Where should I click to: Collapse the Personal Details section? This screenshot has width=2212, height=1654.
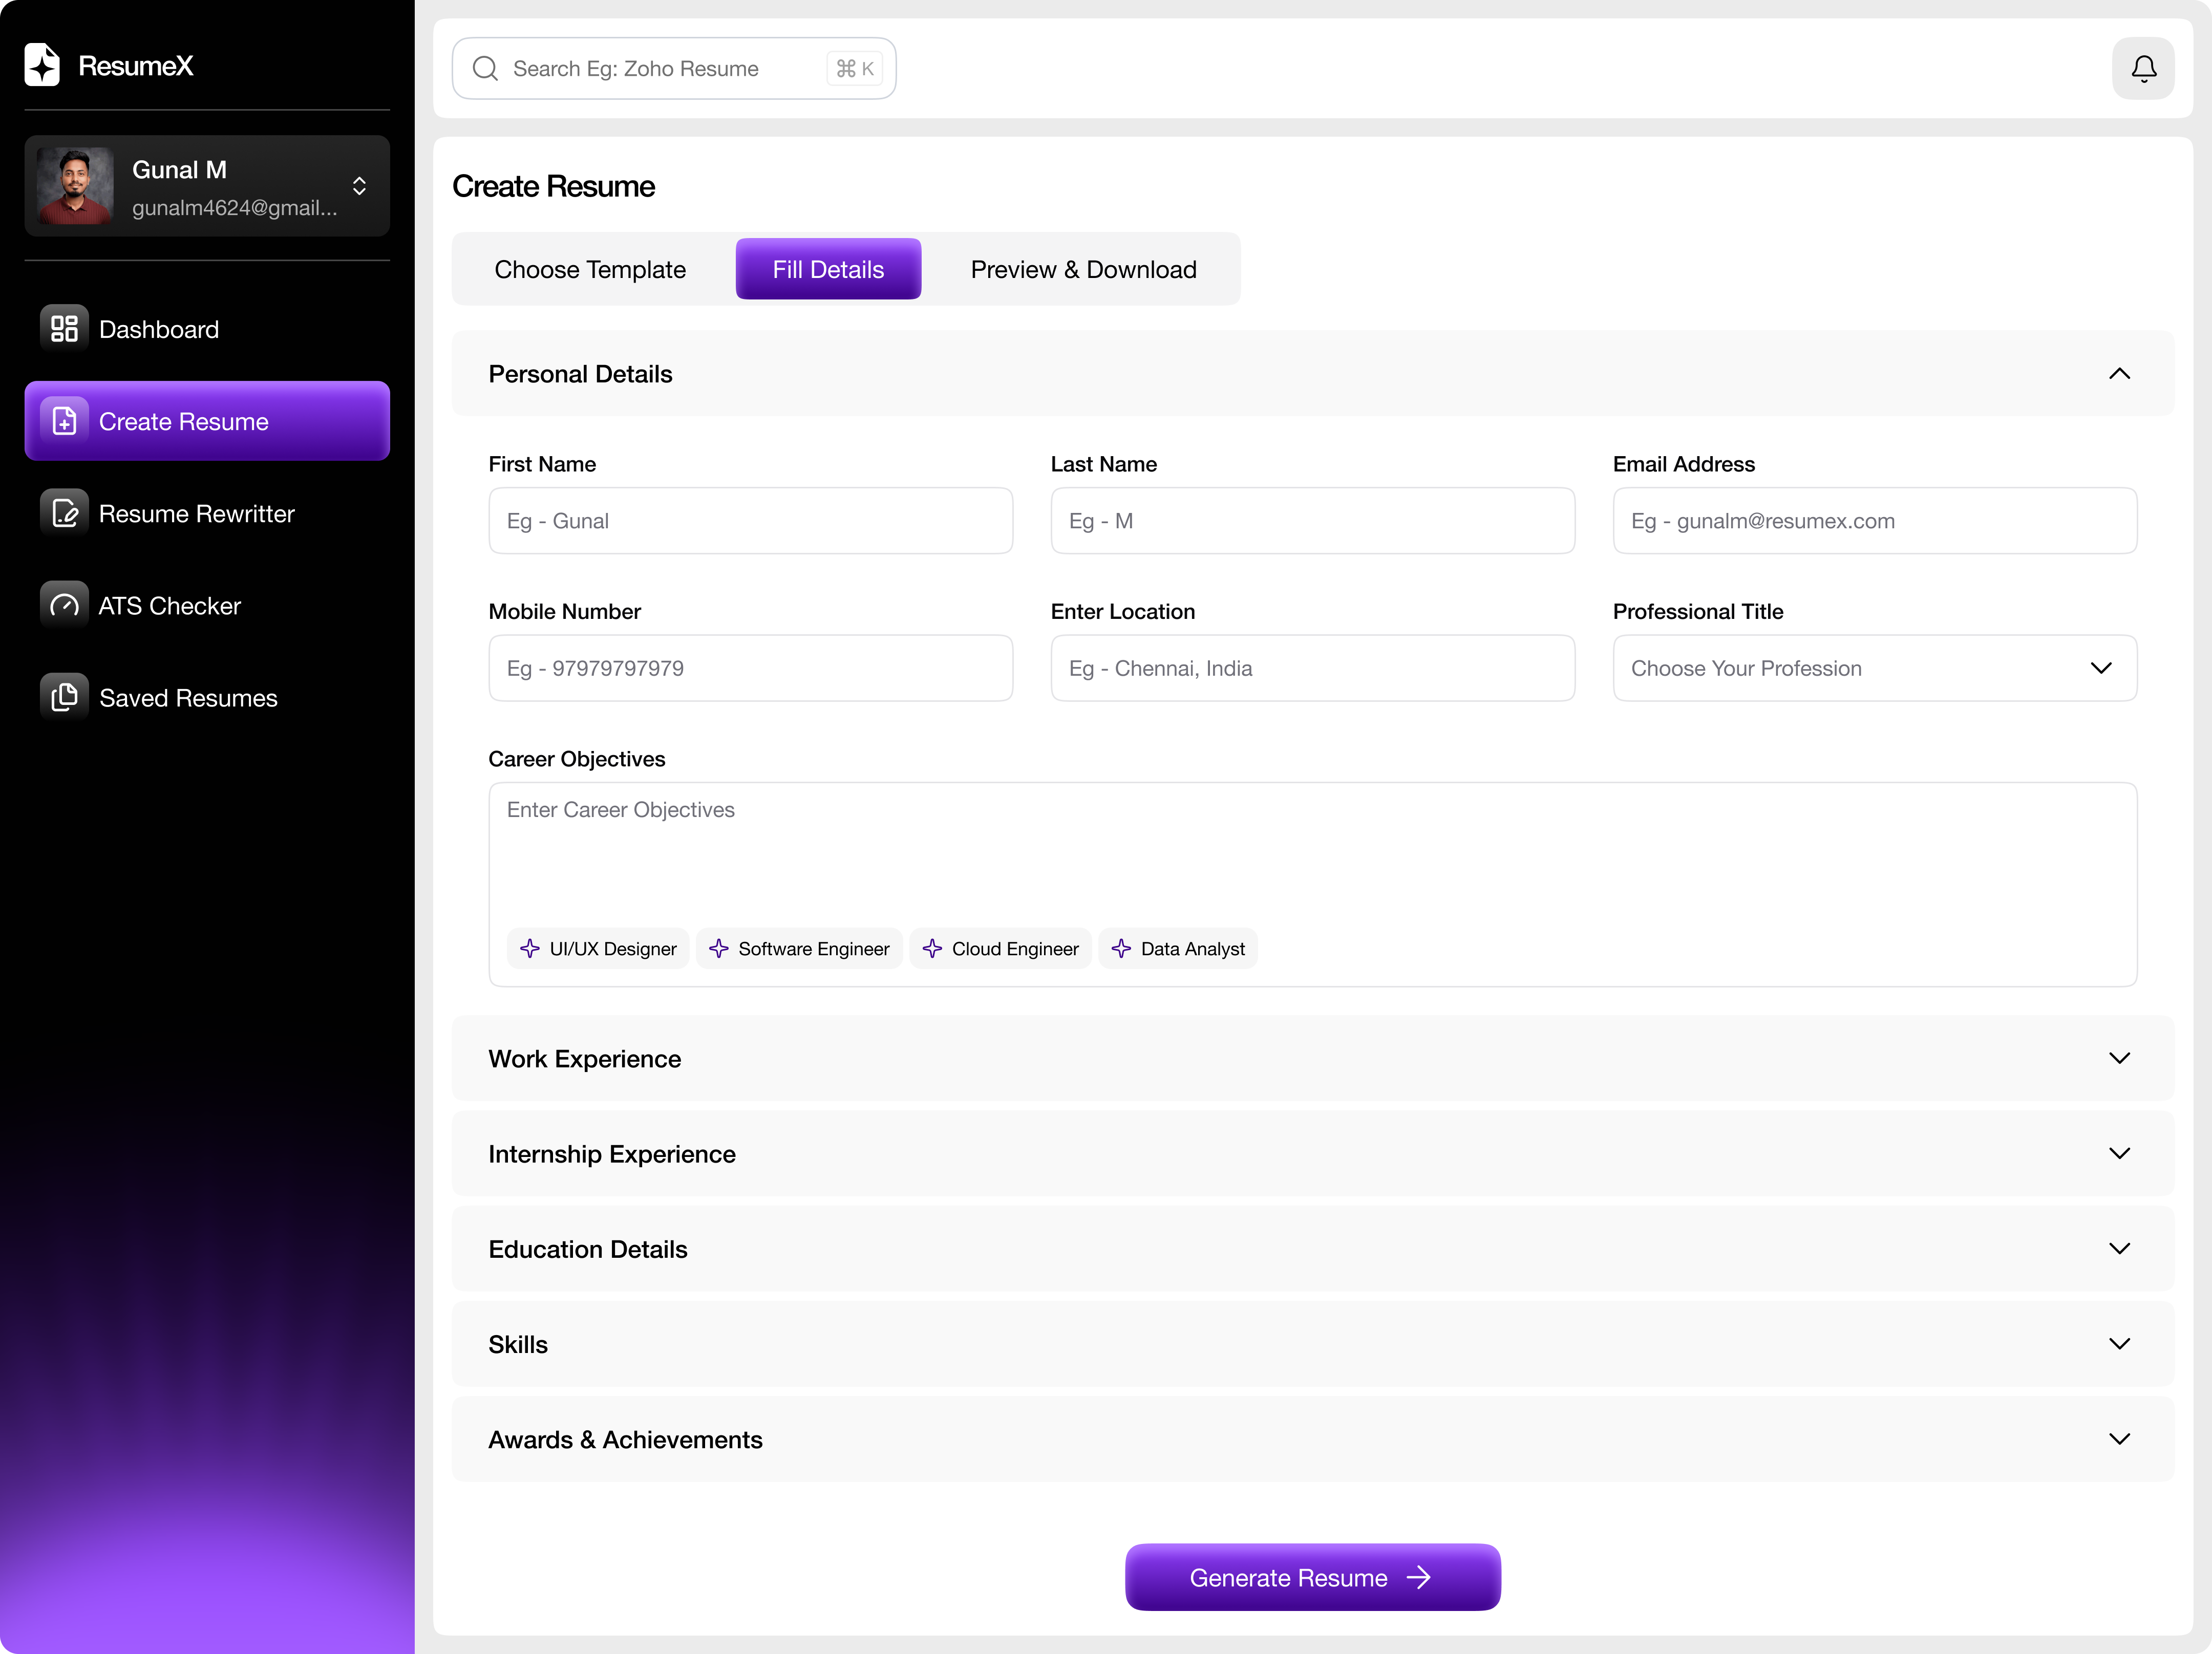tap(2118, 373)
